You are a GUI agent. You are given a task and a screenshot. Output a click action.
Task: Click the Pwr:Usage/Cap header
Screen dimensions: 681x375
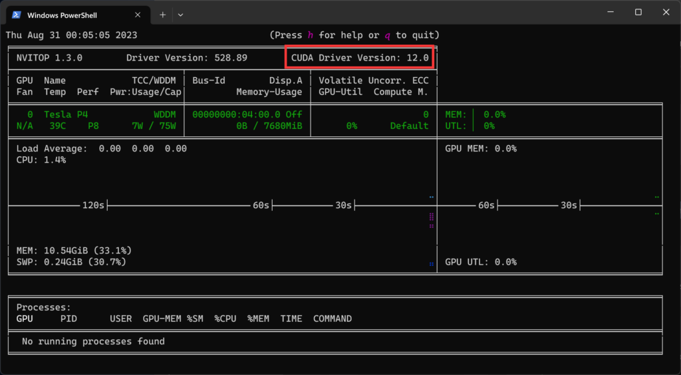pos(146,92)
